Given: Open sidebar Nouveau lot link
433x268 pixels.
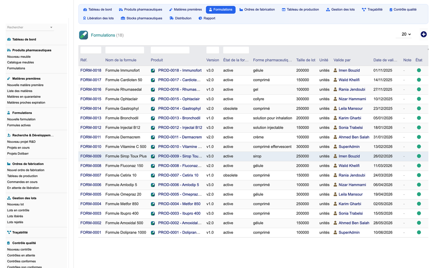Looking at the screenshot, I should 16,204.
